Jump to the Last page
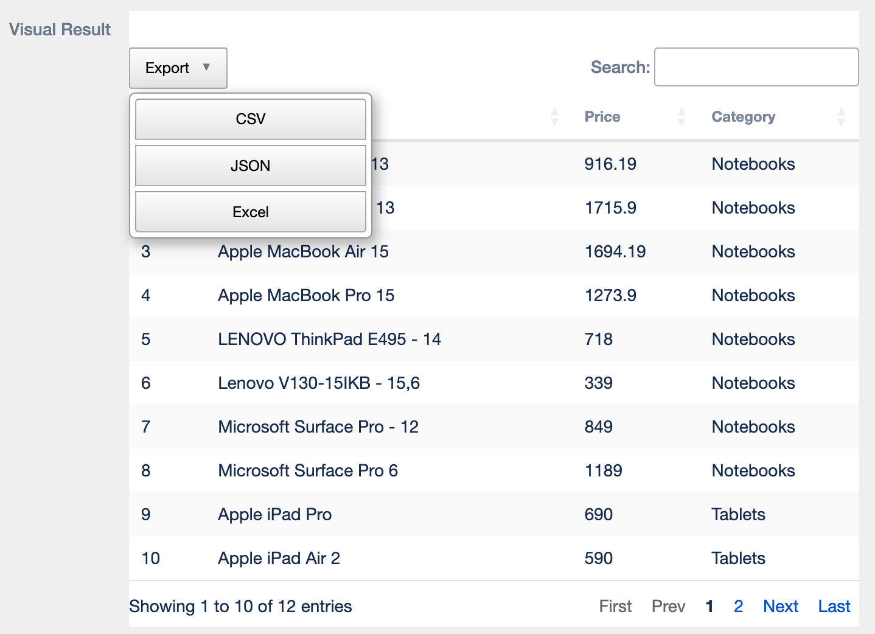875x634 pixels. click(x=834, y=606)
